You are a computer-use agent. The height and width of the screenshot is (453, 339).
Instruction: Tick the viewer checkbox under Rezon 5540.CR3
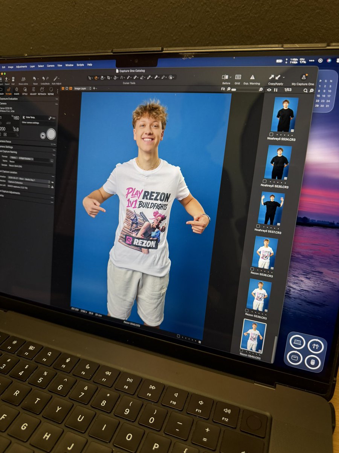pyautogui.click(x=178, y=336)
